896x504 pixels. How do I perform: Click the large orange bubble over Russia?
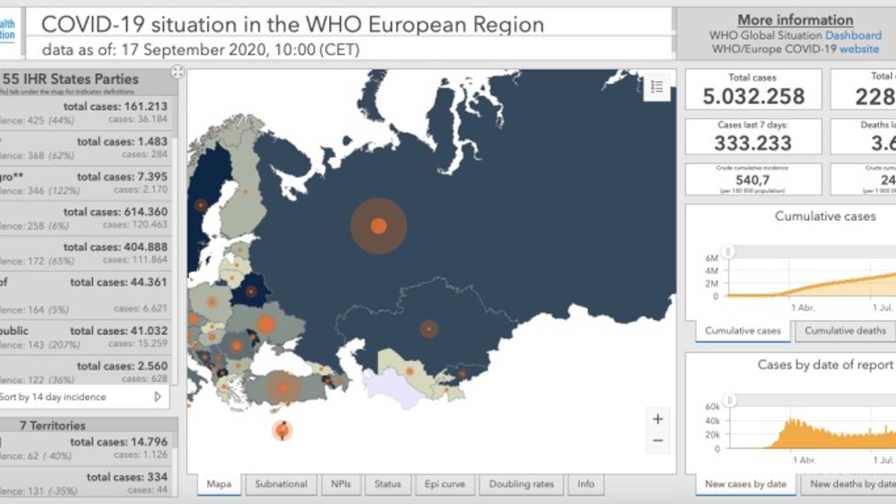coord(379,226)
